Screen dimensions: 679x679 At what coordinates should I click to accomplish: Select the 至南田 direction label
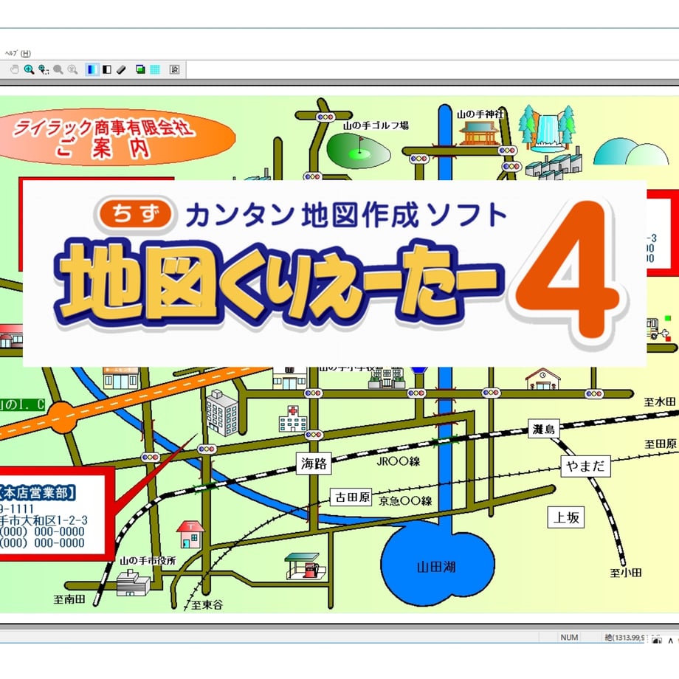(69, 599)
